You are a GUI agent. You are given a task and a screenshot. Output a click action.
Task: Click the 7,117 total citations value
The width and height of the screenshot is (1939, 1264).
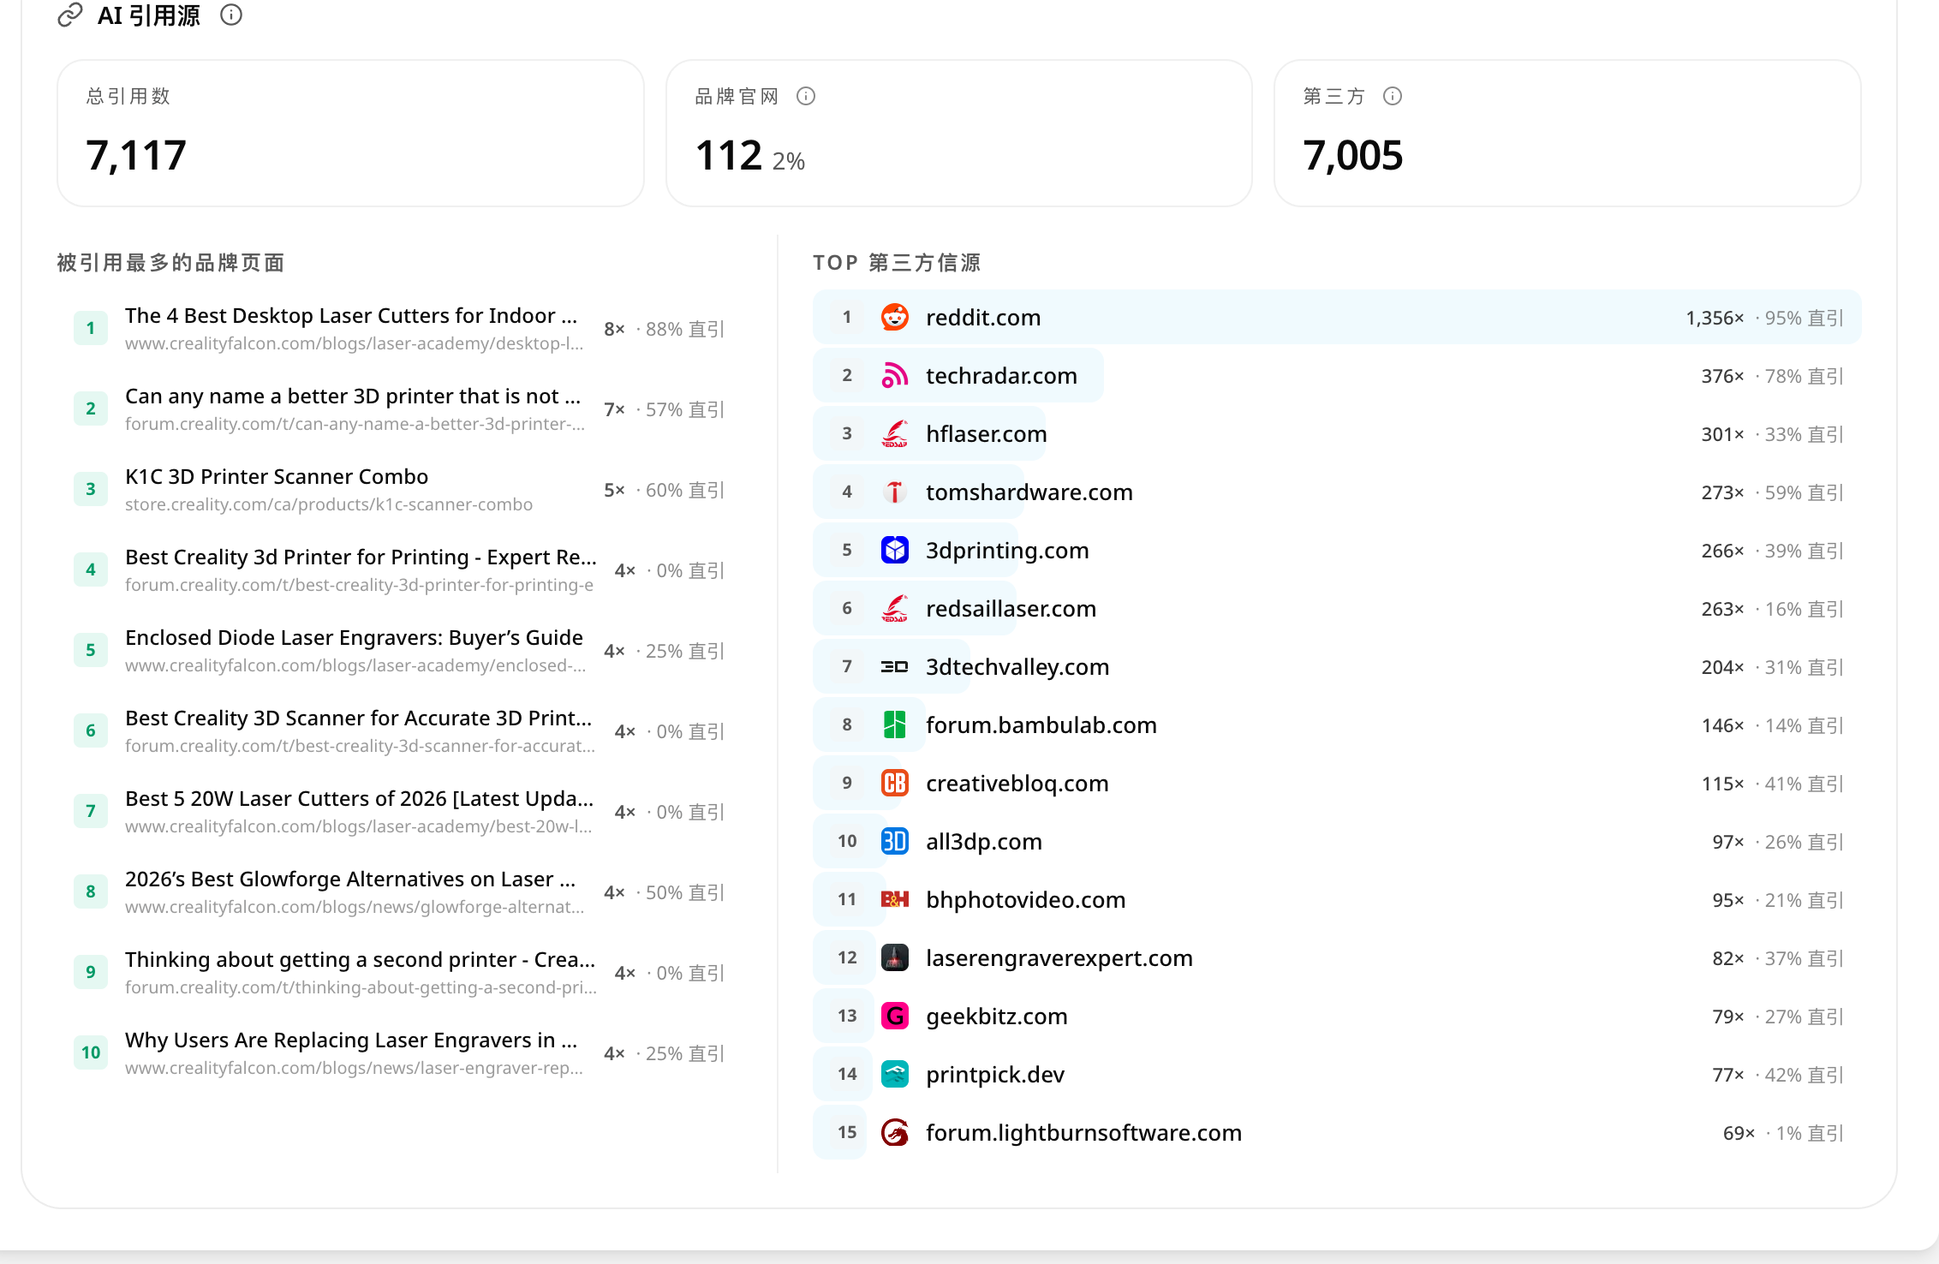point(136,156)
